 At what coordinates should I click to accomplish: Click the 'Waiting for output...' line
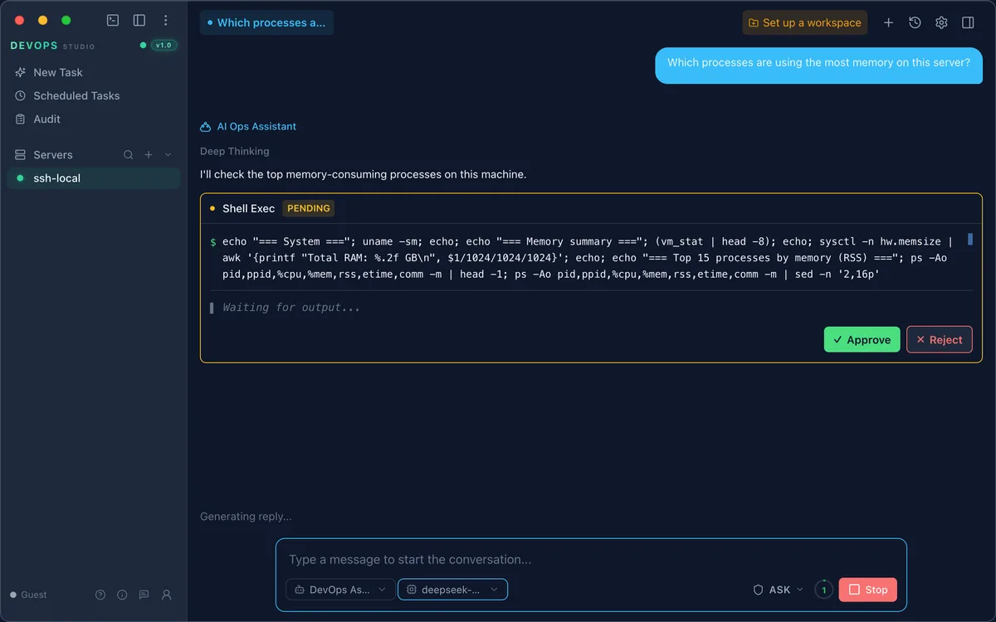click(x=291, y=308)
